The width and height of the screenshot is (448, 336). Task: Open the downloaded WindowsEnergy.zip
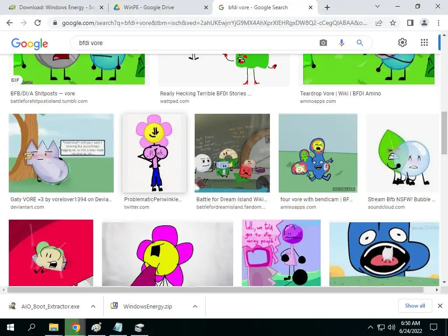[x=148, y=306]
